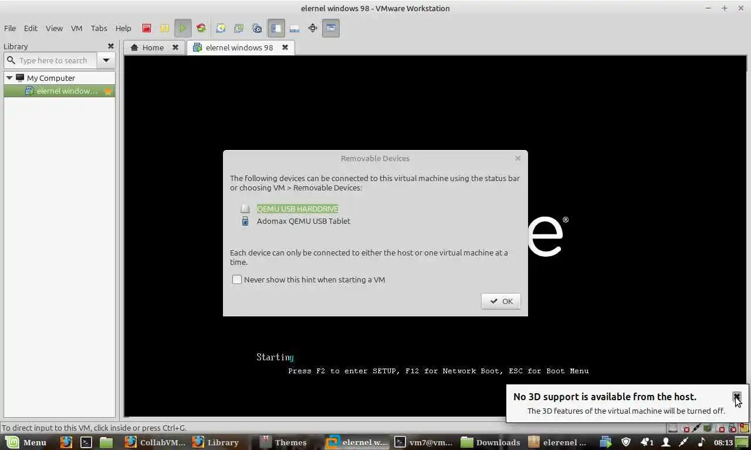Dismiss the No 3D support notification
This screenshot has height=450, width=751.
pos(737,397)
